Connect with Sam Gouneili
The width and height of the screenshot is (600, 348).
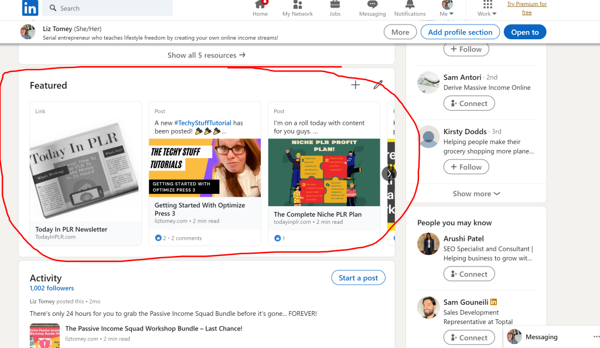coord(469,337)
